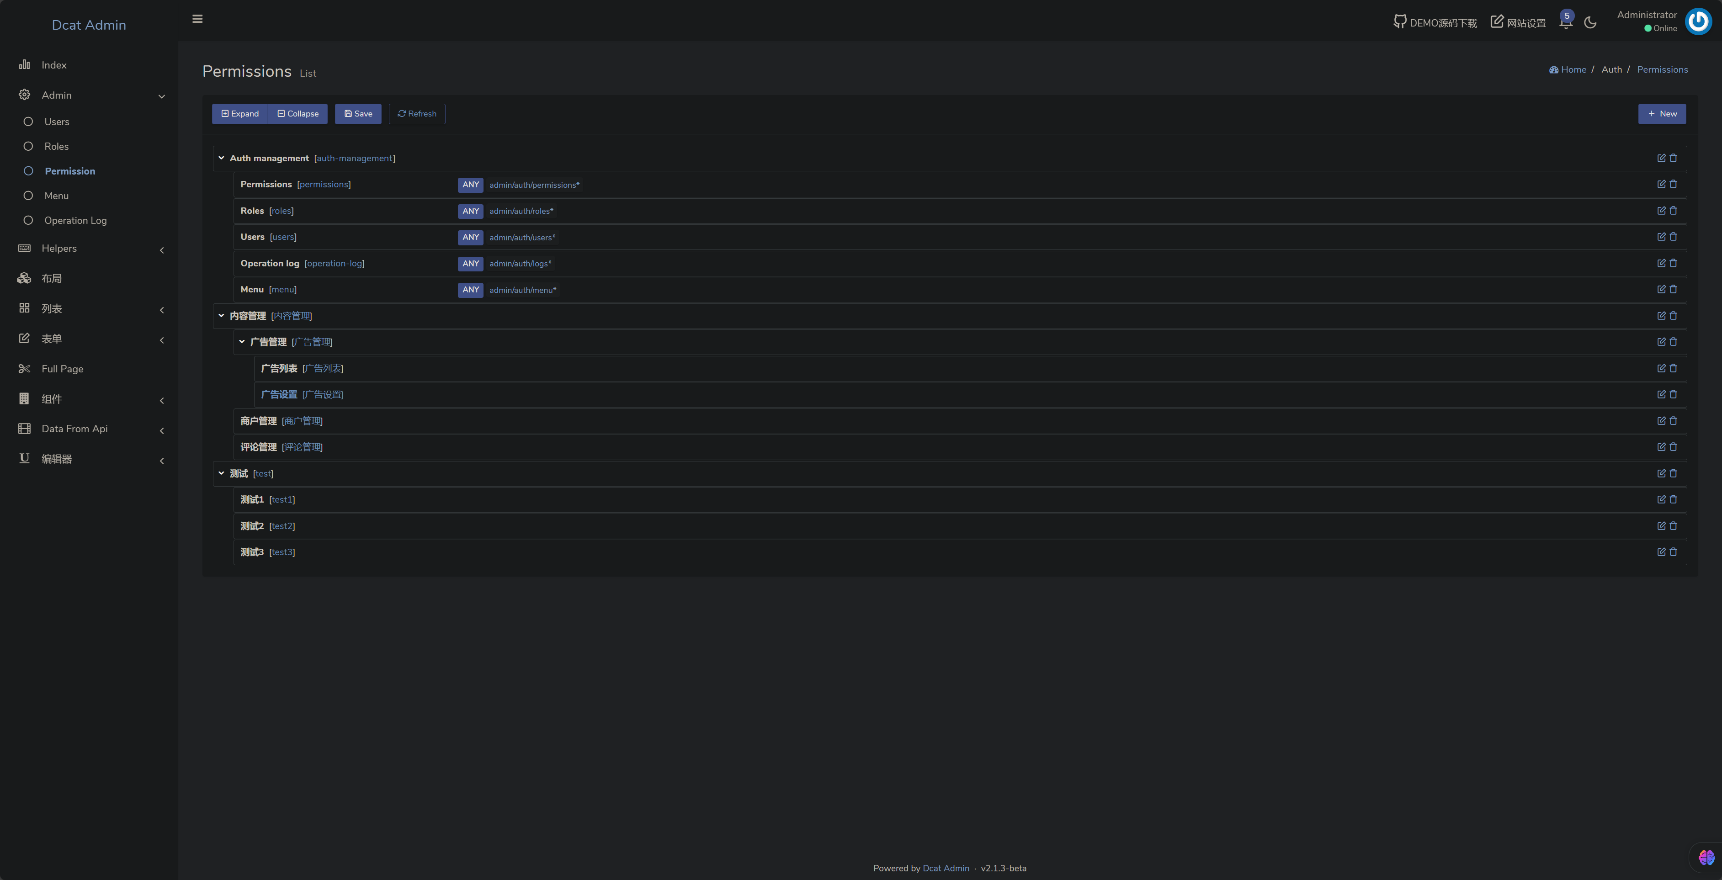
Task: Open the Administrator avatar menu
Action: pyautogui.click(x=1698, y=21)
